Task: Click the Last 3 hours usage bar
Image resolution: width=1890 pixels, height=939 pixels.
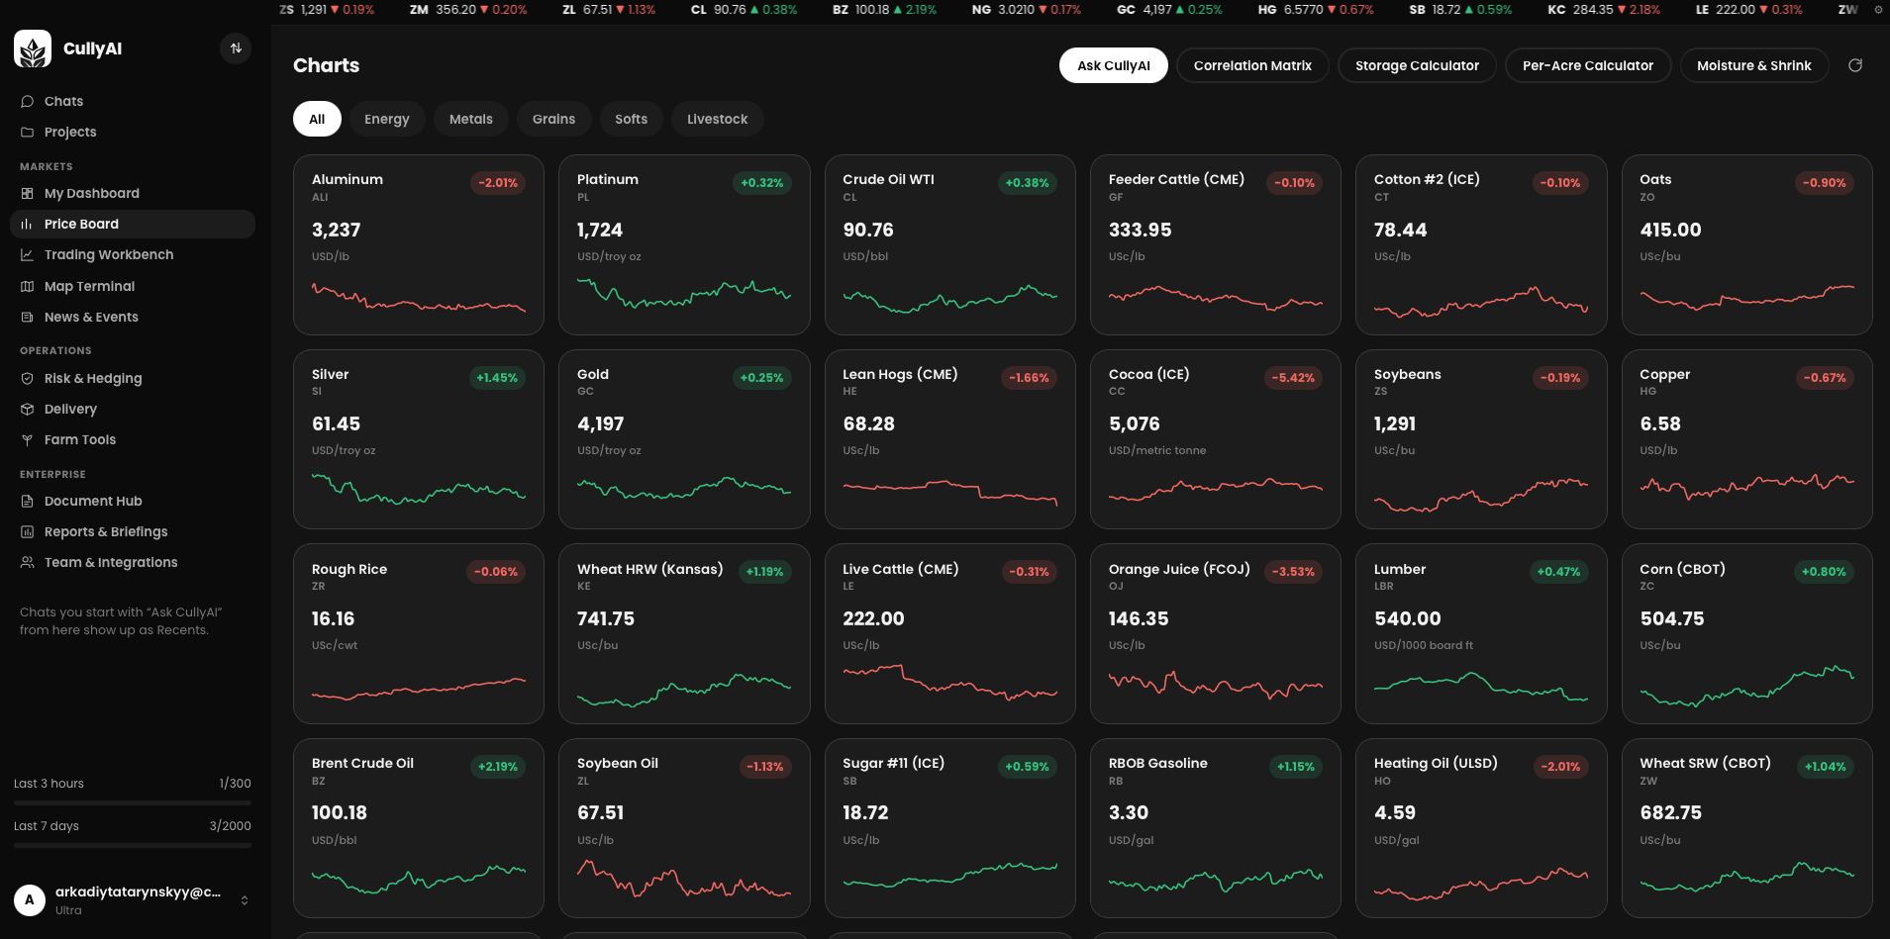Action: [133, 802]
